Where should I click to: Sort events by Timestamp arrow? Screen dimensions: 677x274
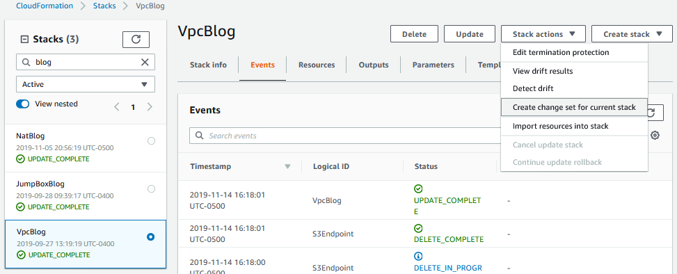[x=287, y=167]
